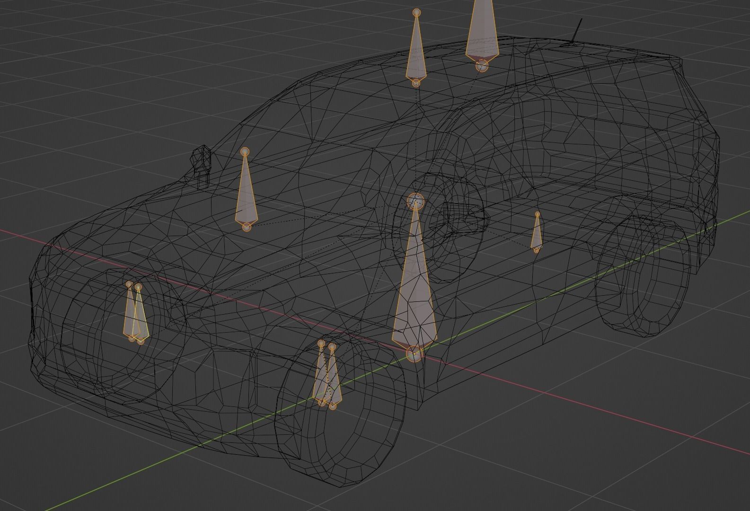This screenshot has height=511, width=750.
Task: Click the bottom joint sphere of the hood bone
Action: click(247, 228)
